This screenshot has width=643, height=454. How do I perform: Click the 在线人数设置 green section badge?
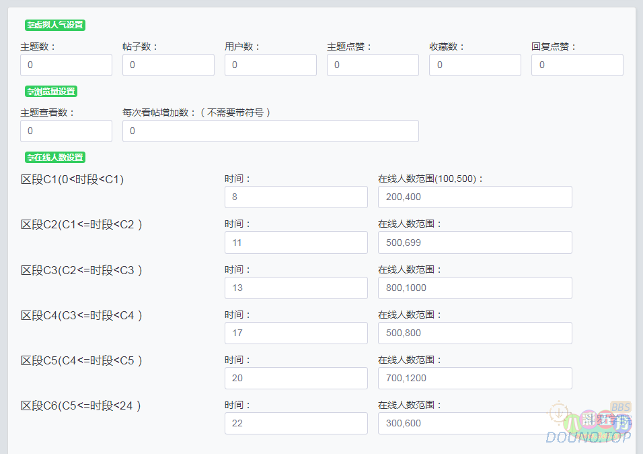pos(55,158)
